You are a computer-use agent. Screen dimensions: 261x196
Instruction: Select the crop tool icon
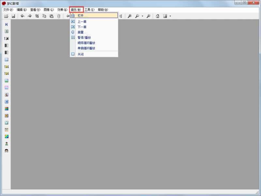click(37, 16)
